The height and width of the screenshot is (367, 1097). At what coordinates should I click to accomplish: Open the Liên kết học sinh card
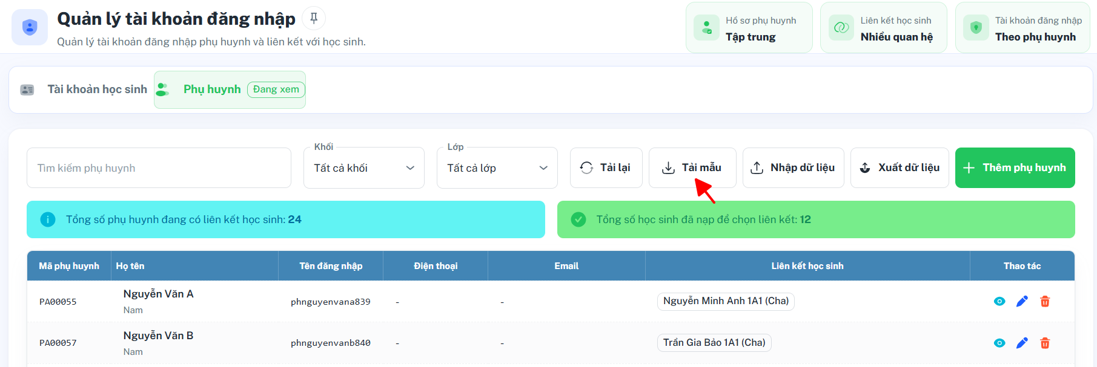coord(884,28)
